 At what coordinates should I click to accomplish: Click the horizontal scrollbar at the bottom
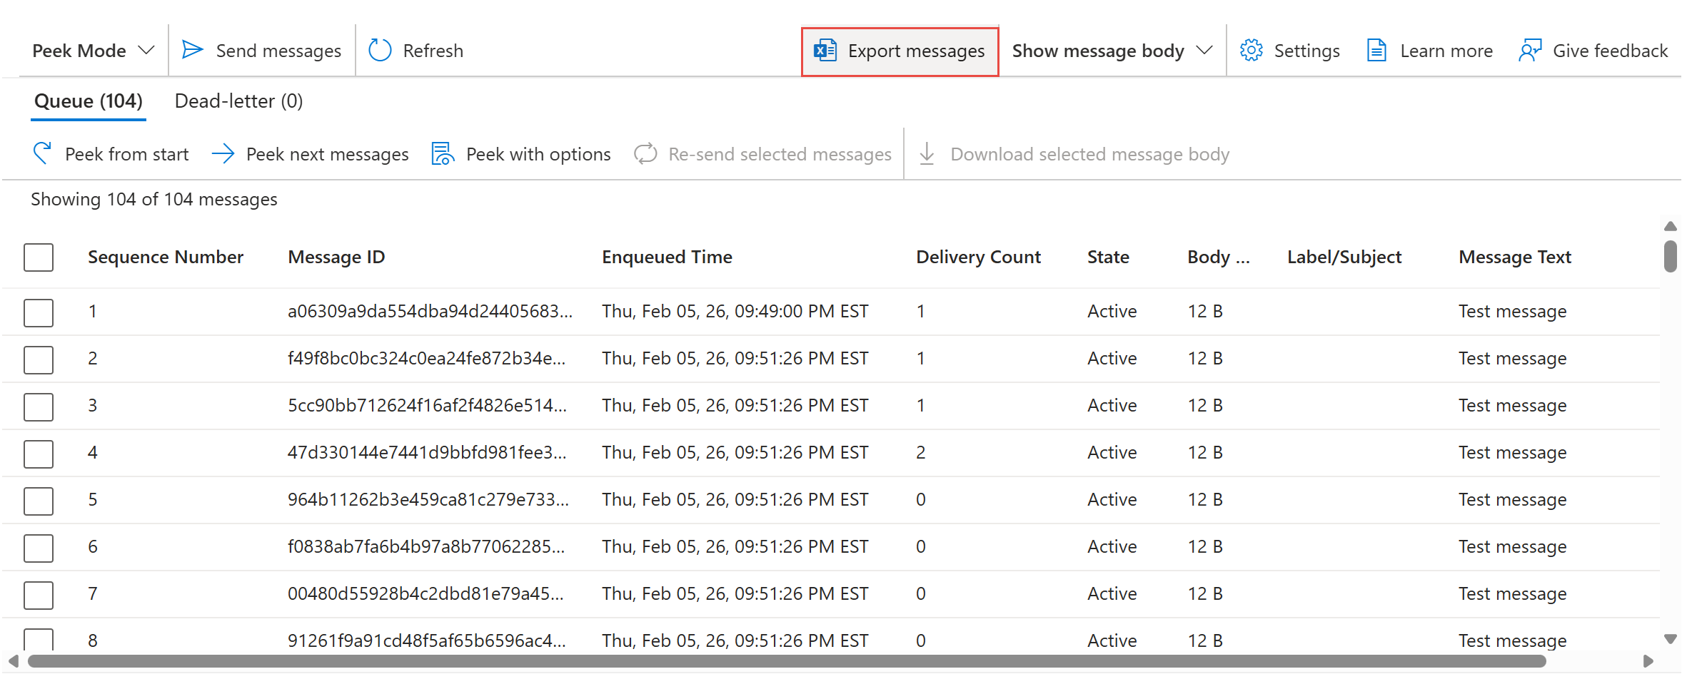[785, 661]
